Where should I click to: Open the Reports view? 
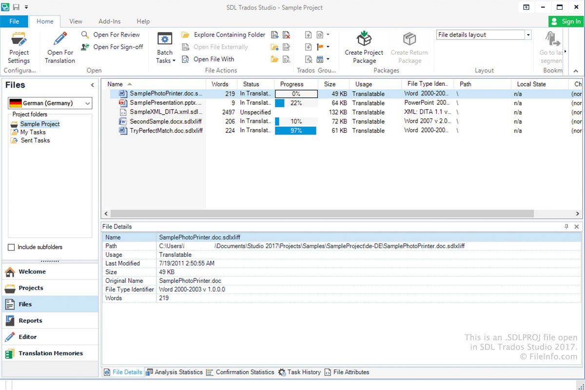point(51,320)
